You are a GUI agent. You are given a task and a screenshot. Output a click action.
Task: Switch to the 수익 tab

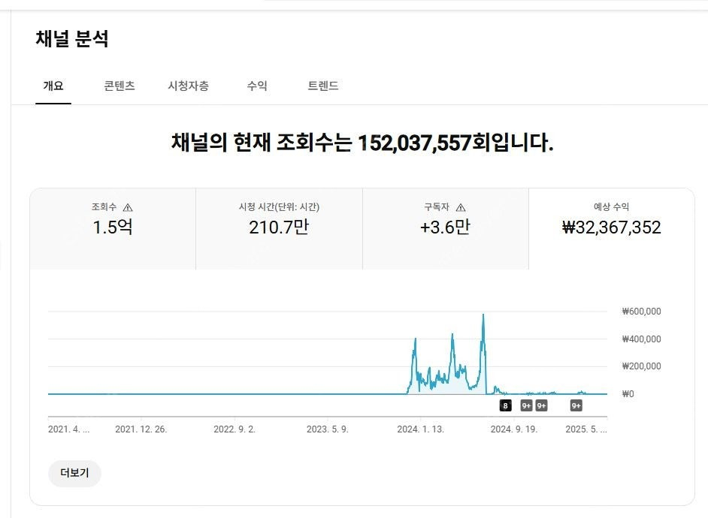pos(256,86)
